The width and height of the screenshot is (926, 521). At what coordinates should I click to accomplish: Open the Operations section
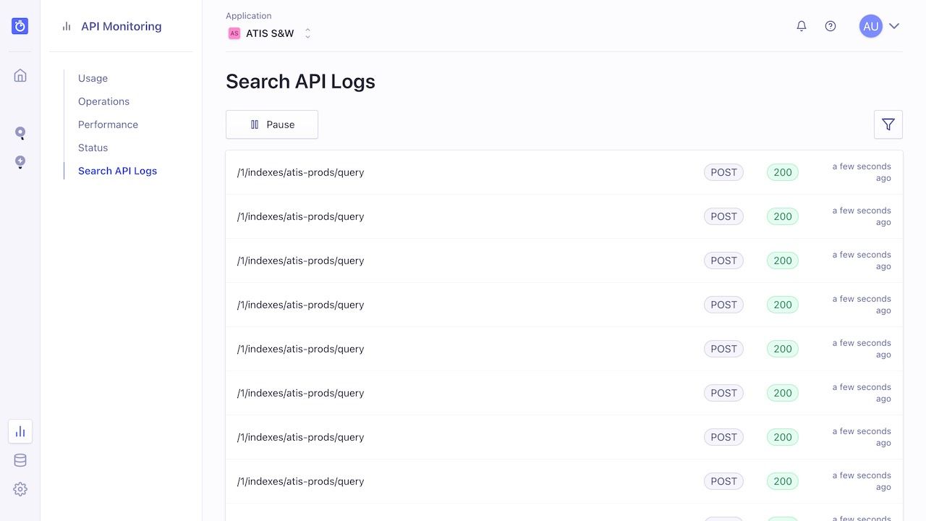(x=103, y=101)
